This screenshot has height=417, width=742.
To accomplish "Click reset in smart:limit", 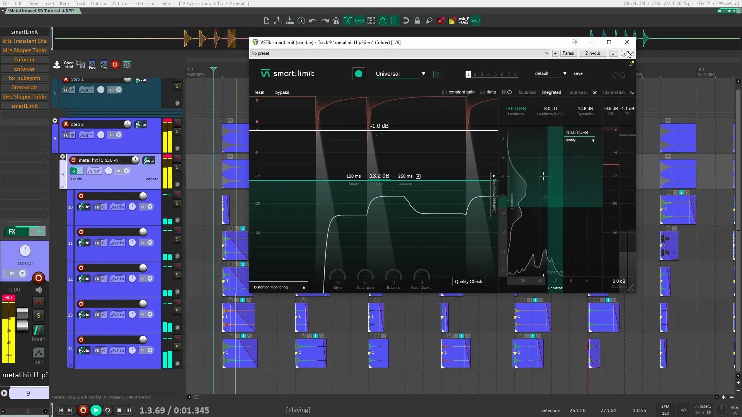I will coord(260,92).
